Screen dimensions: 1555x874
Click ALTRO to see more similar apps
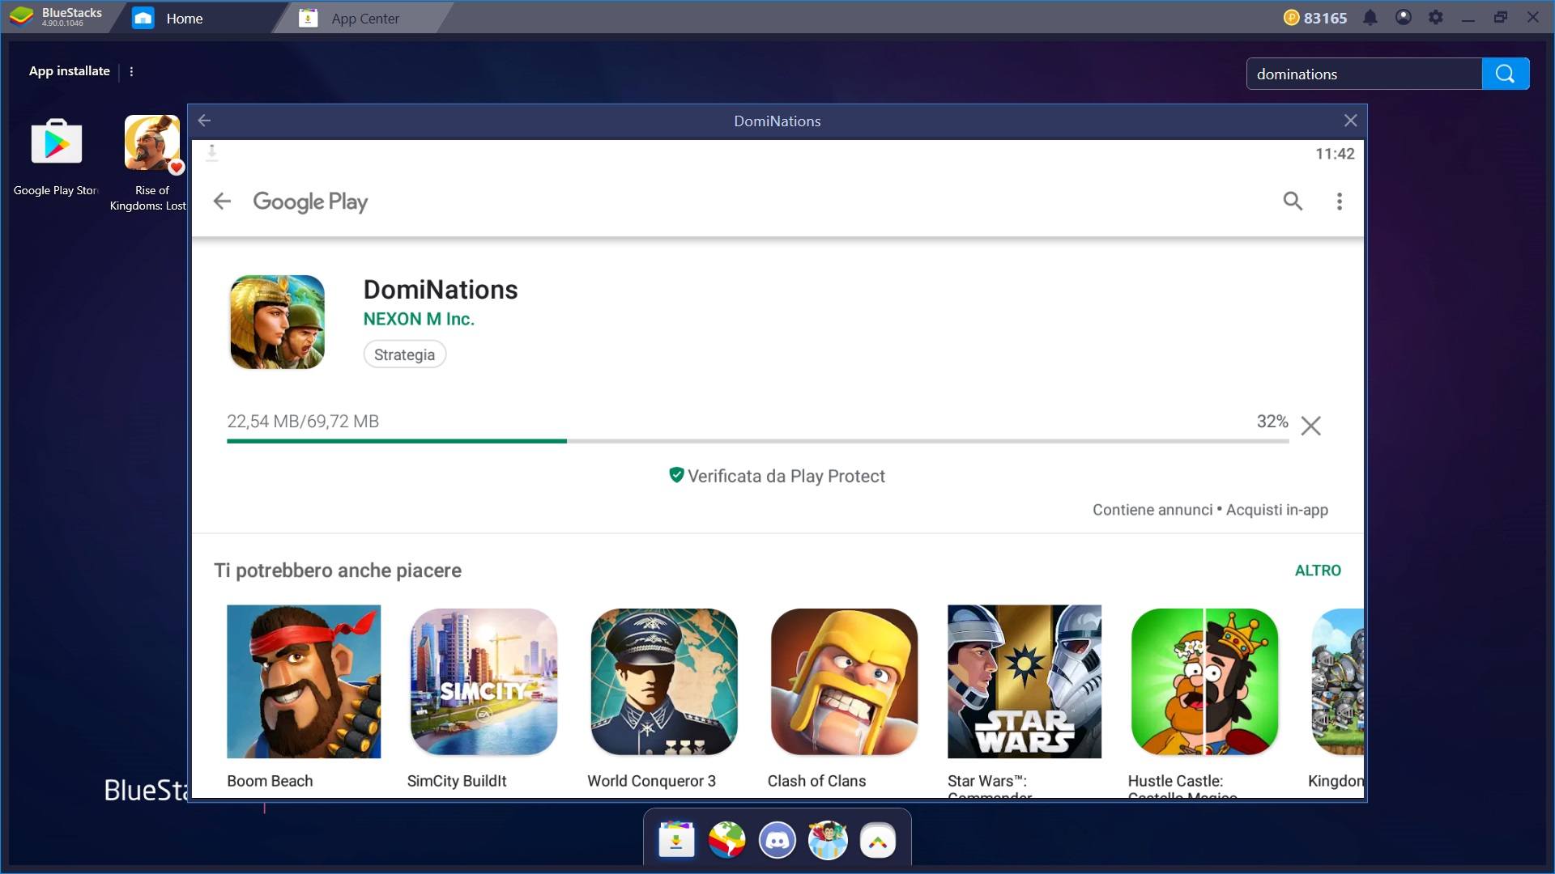[x=1317, y=569]
